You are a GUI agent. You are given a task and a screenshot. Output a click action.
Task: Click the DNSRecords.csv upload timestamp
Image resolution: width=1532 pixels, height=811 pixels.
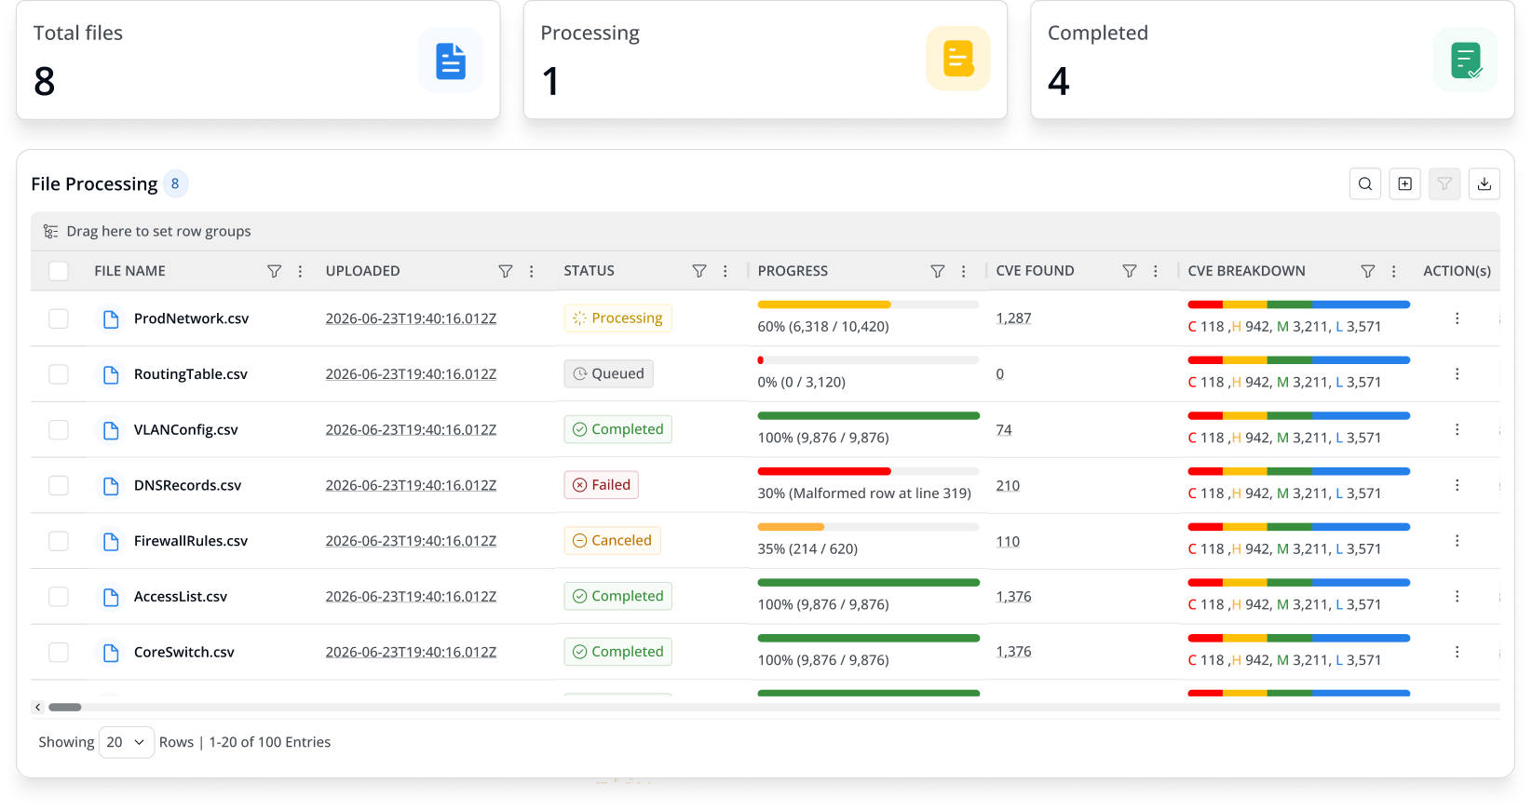(411, 485)
